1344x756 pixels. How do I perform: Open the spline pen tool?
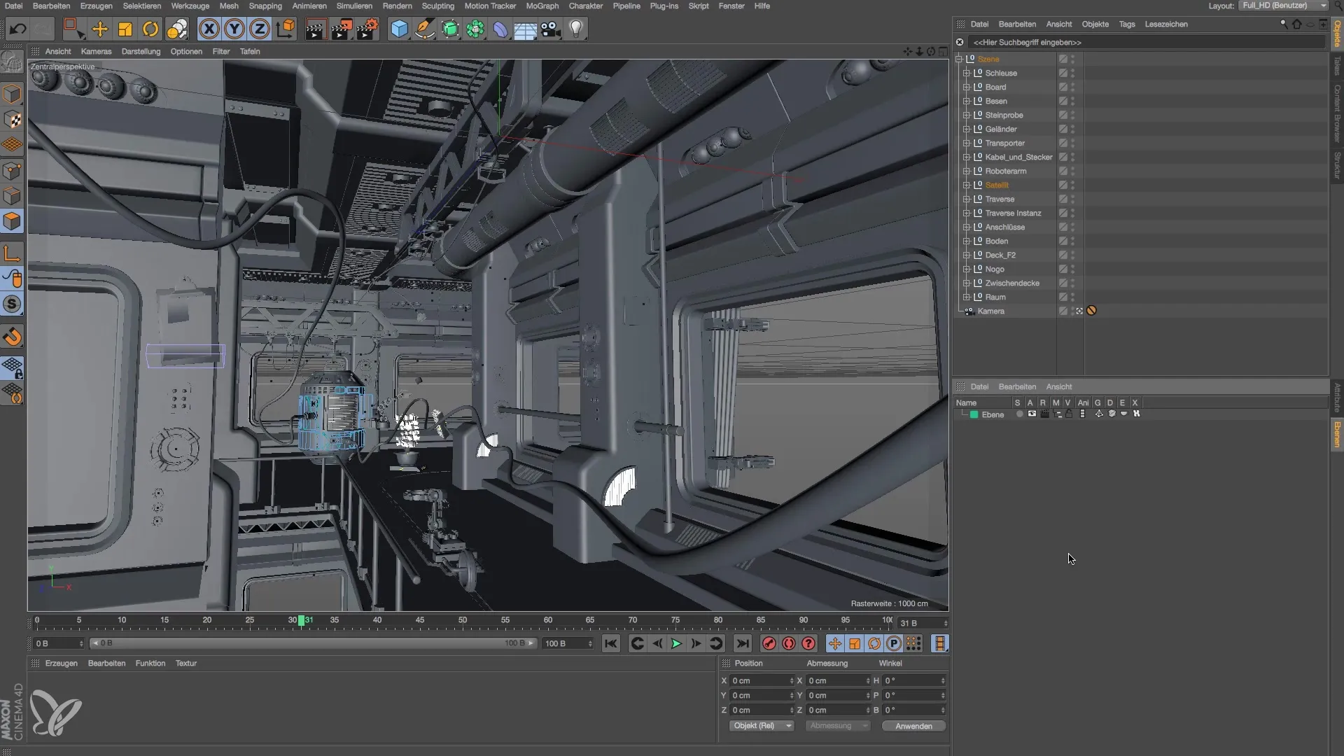424,29
